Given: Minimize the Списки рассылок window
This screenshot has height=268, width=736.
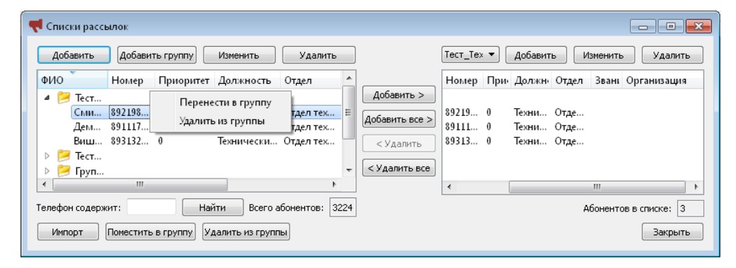Looking at the screenshot, I should (x=644, y=27).
